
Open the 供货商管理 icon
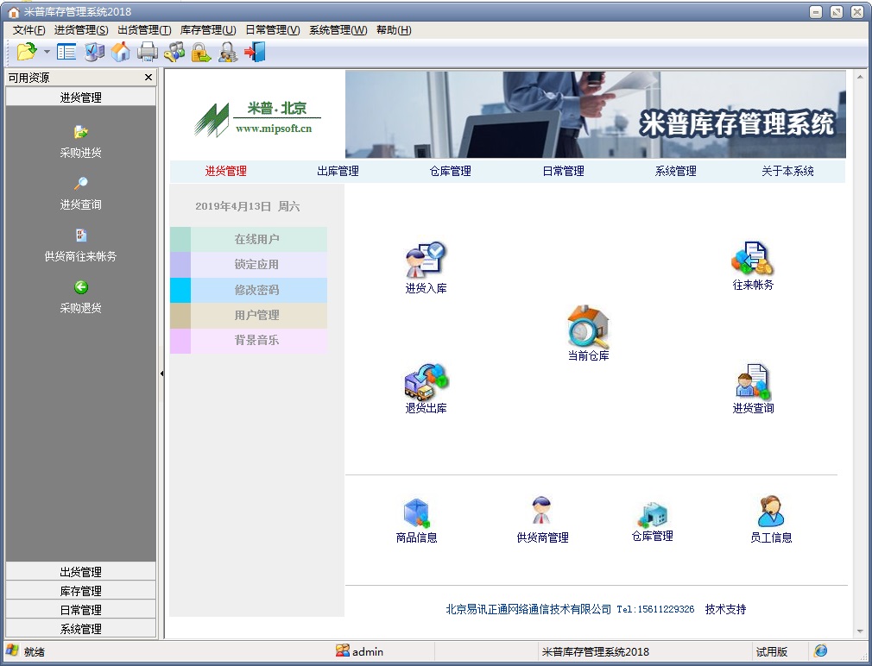click(542, 520)
